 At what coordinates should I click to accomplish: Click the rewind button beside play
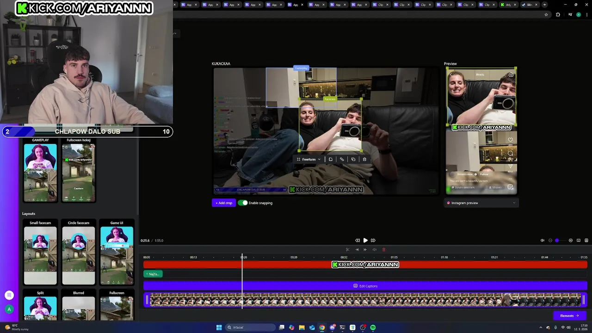[358, 240]
